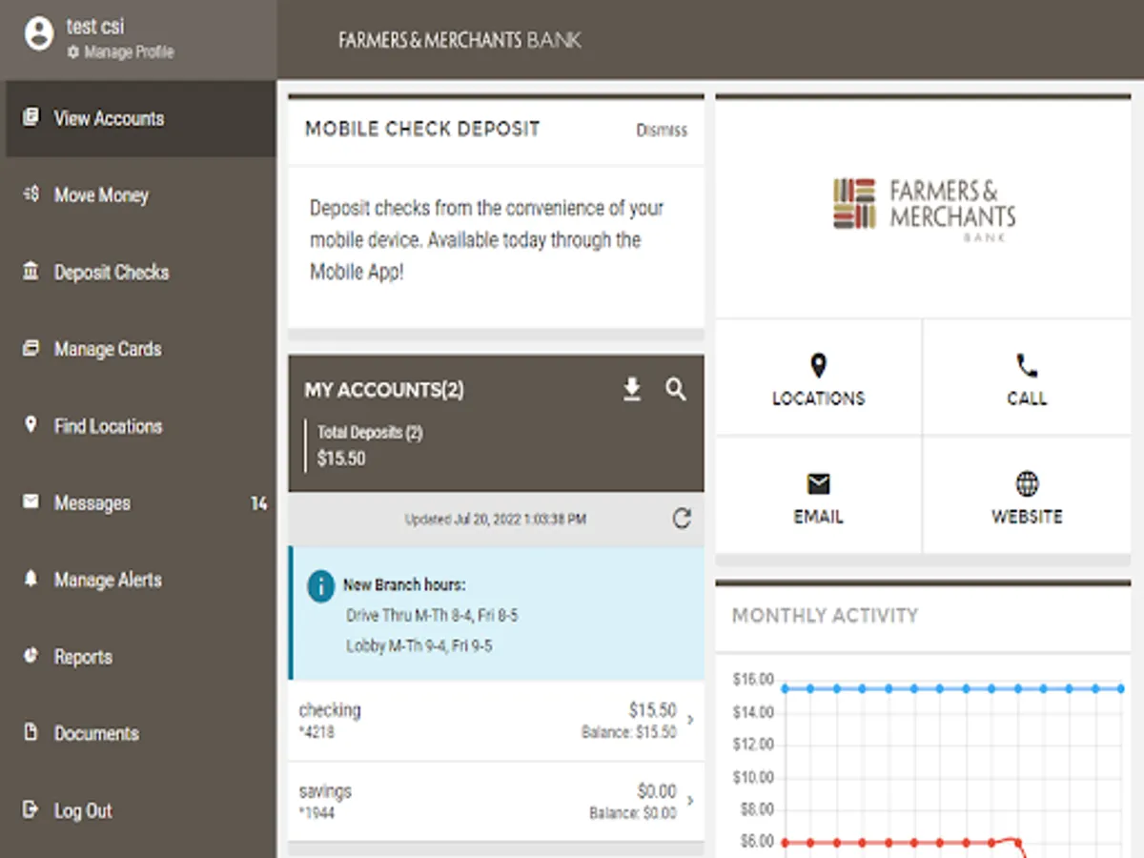Click the MONTHLY ACTIVITY heading
1144x858 pixels.
[826, 616]
